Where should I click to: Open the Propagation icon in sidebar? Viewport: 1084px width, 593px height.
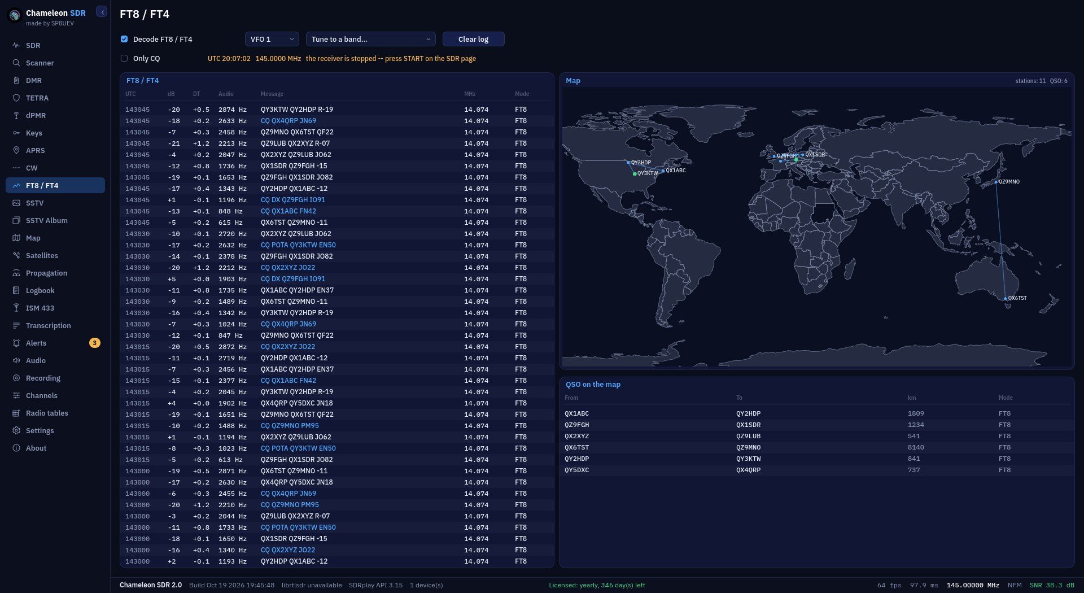click(16, 273)
